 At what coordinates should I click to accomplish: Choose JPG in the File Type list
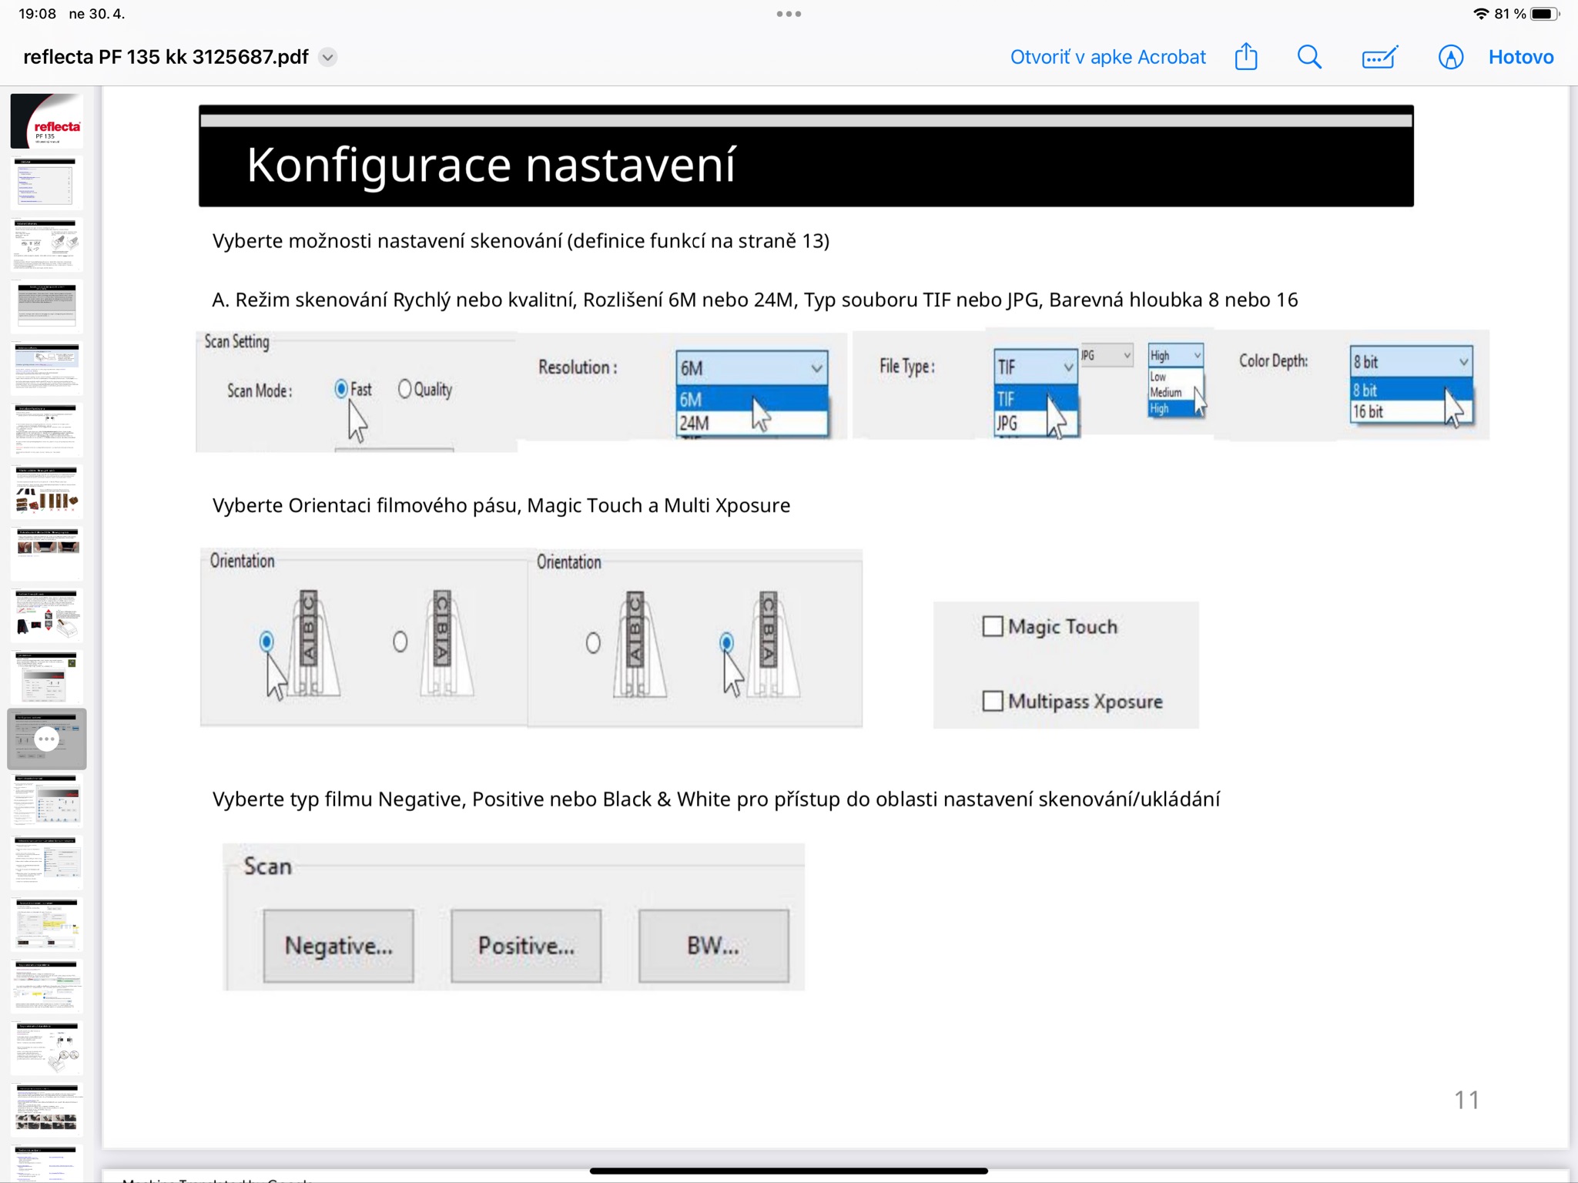[x=1034, y=423]
